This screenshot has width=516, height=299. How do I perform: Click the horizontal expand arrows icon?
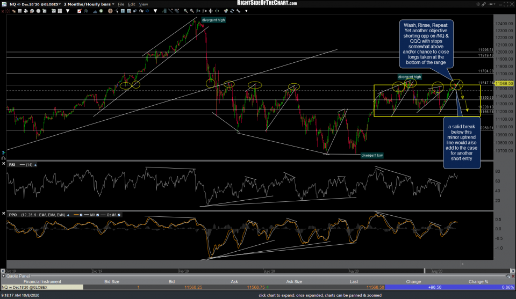(x=211, y=11)
